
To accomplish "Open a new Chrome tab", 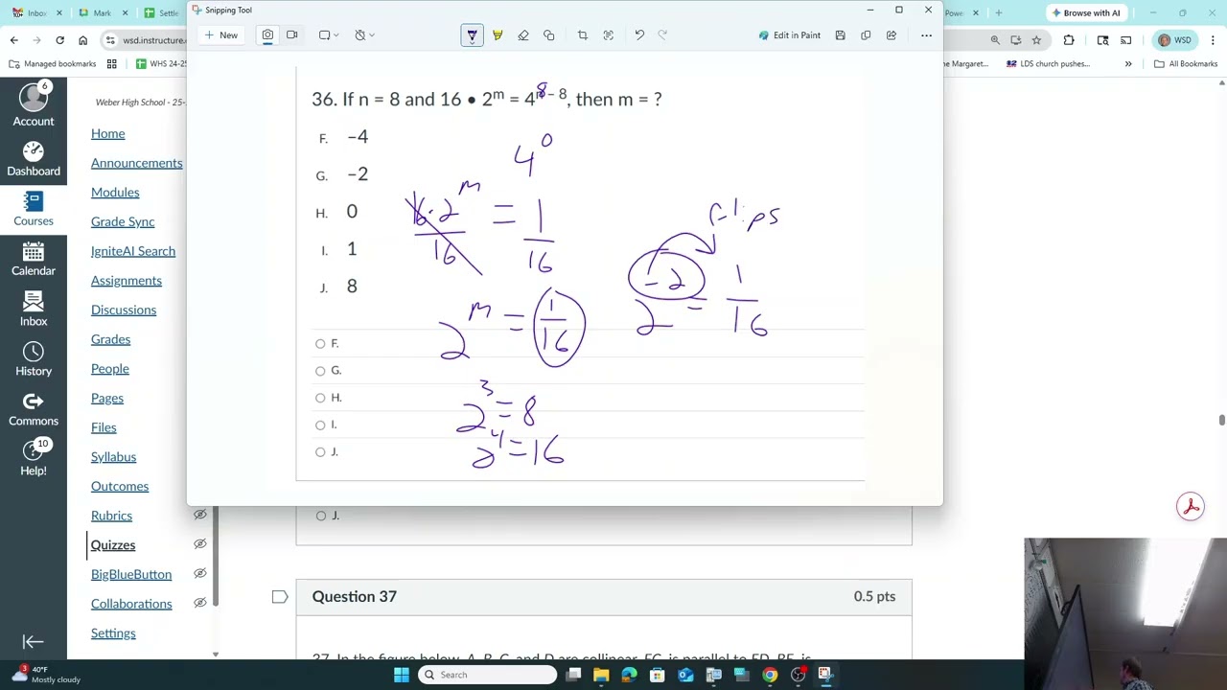I will click(x=999, y=13).
